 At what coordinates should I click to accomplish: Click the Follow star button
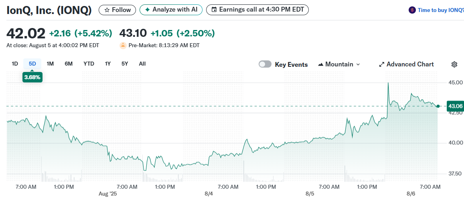(117, 10)
